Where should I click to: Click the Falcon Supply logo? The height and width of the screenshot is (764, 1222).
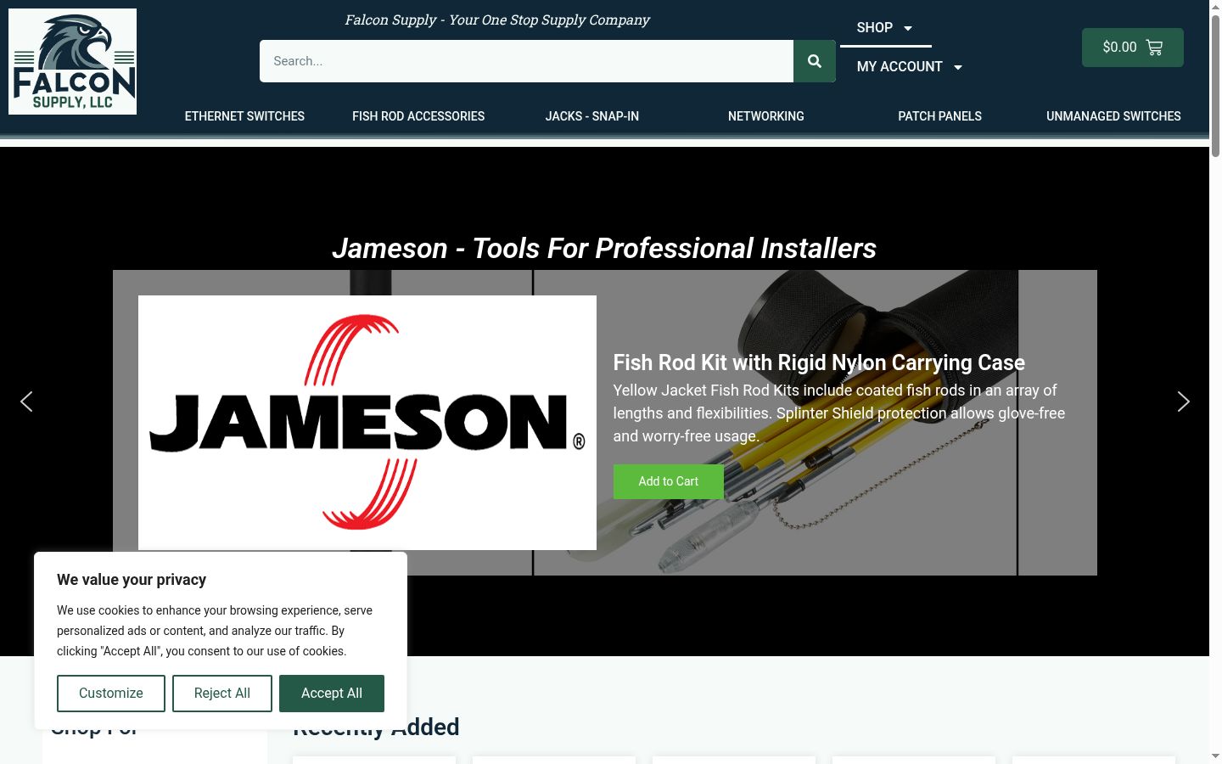click(72, 61)
